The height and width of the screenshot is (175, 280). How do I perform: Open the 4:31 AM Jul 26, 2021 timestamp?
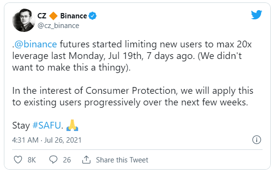tap(47, 140)
